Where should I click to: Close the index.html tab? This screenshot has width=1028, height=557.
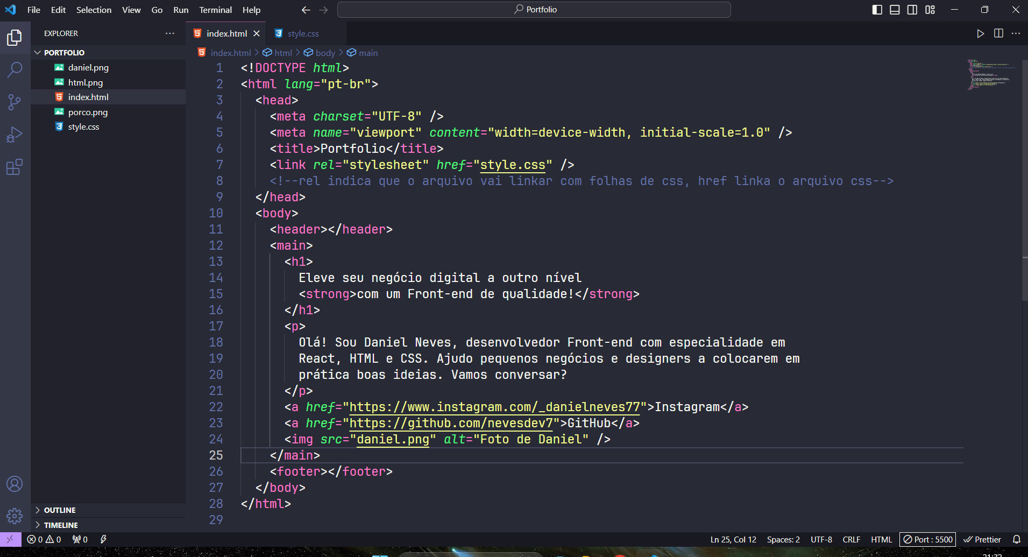[x=257, y=33]
